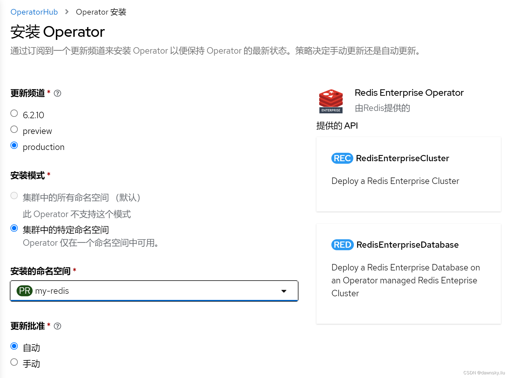This screenshot has height=378, width=509.
Task: Click the REC badge icon
Action: coord(342,158)
